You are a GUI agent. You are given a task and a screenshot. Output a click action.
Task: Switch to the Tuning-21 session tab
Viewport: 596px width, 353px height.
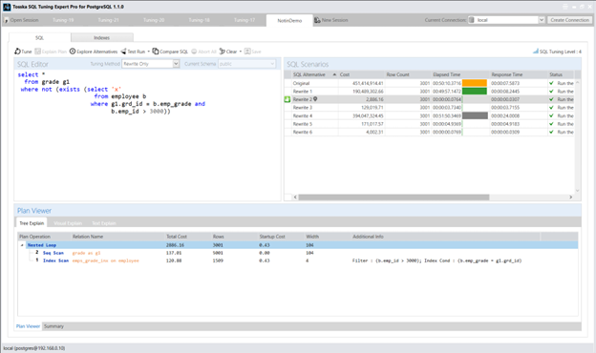point(108,20)
